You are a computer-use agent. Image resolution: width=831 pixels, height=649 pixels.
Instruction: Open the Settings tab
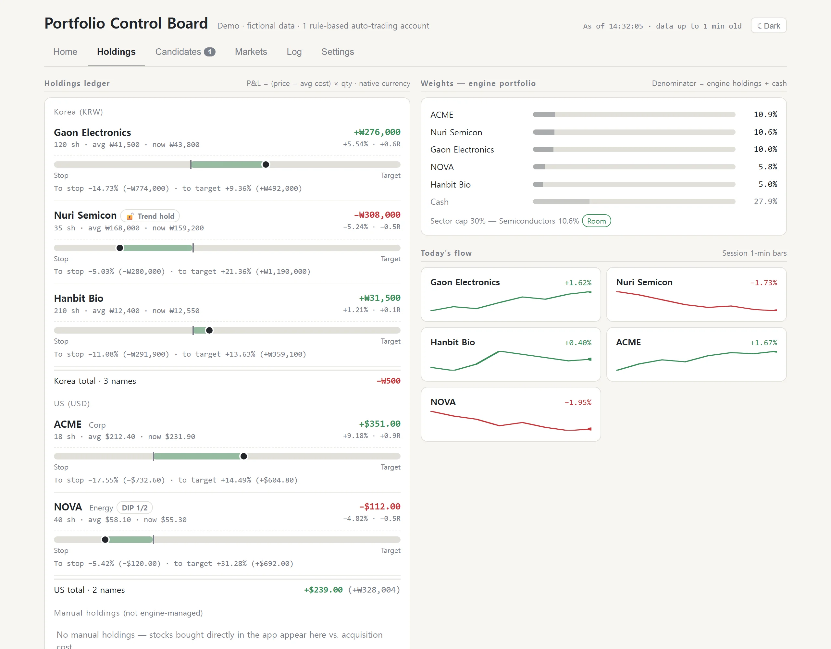click(x=338, y=52)
